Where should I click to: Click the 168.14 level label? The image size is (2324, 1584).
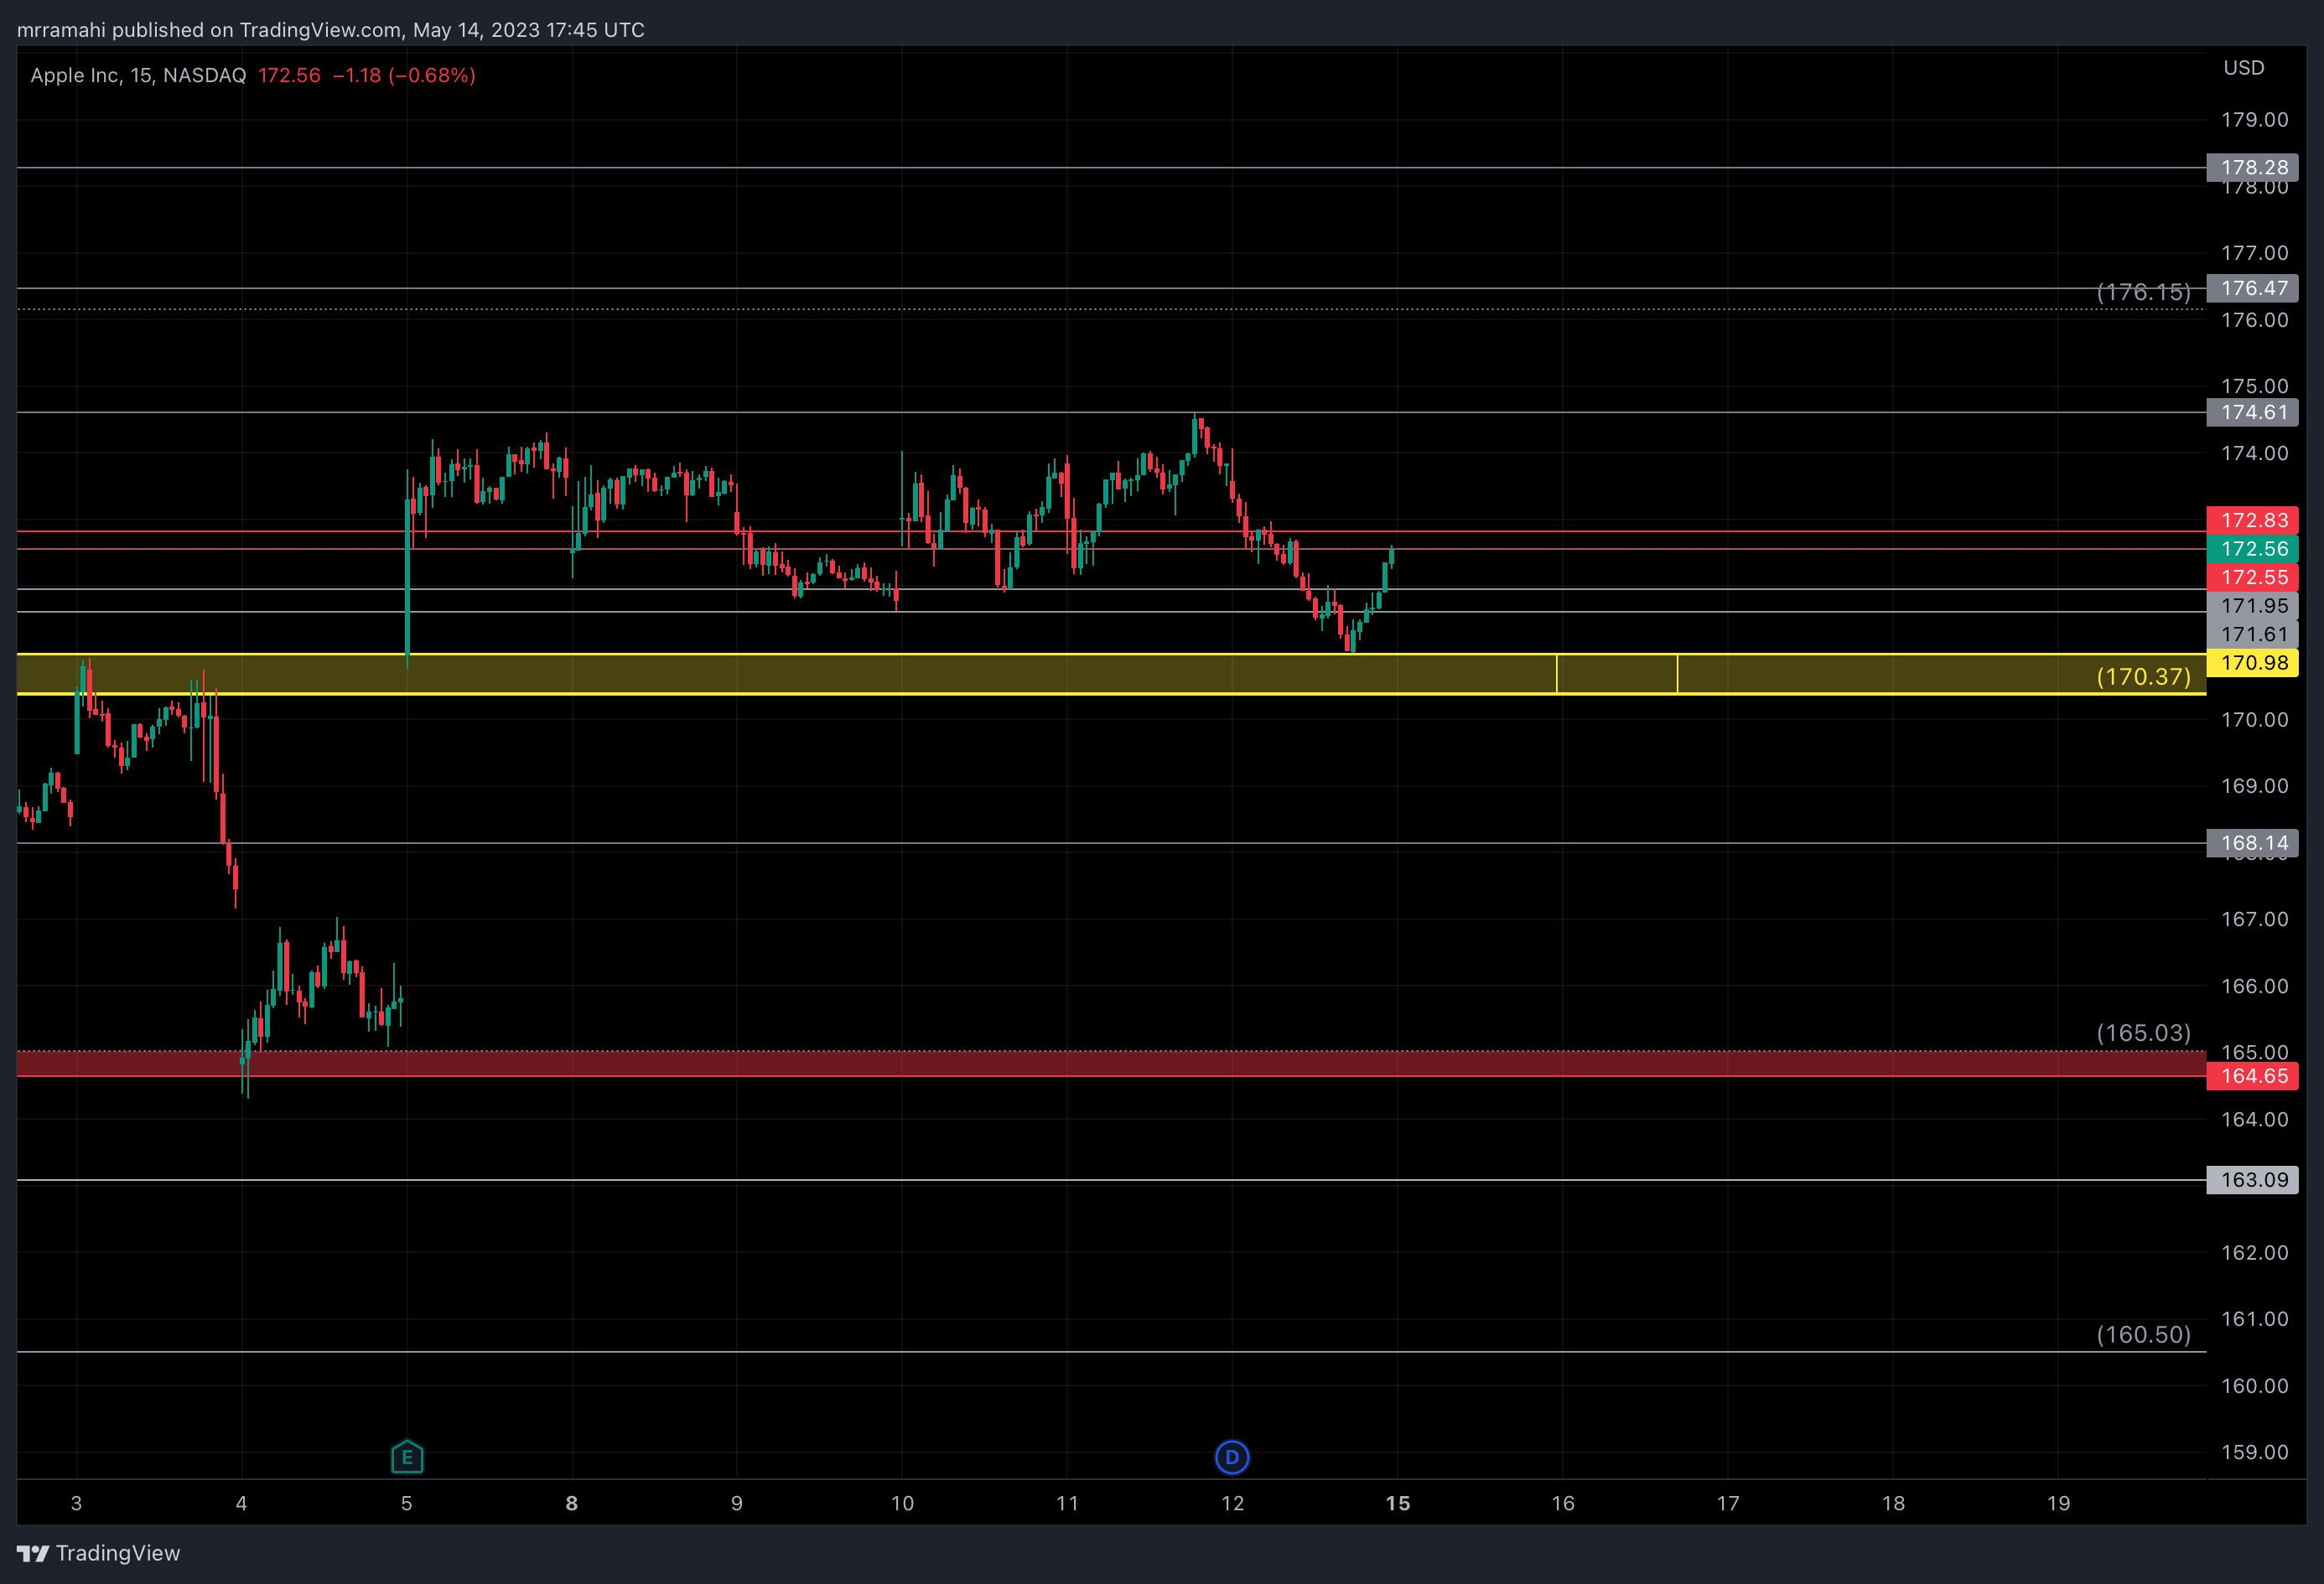click(x=2252, y=842)
